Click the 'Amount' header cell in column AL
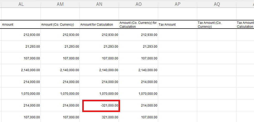Image resolution: width=254 pixels, height=122 pixels. [21, 25]
